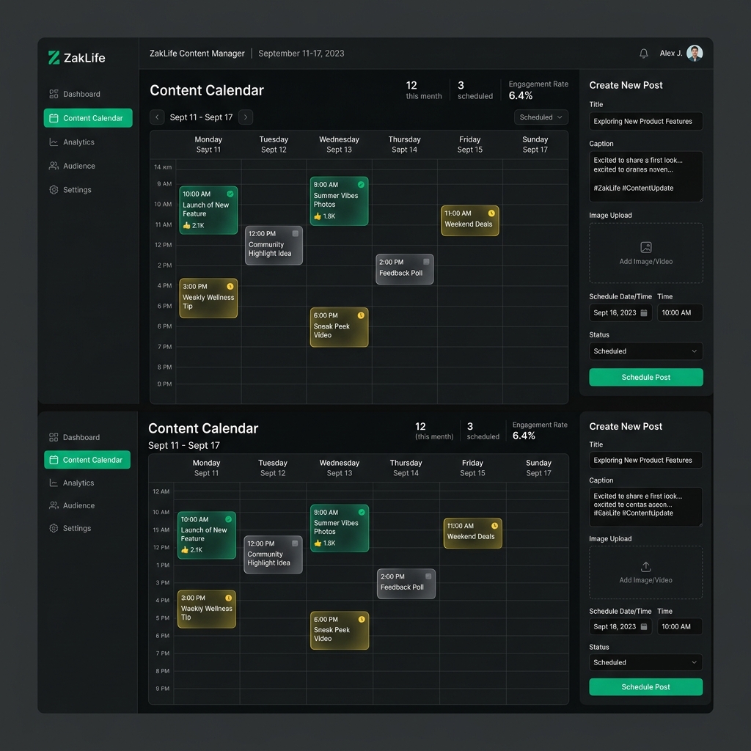The image size is (751, 751).
Task: Select the Wednesday Sept 13 header in the lower calendar
Action: 339,467
